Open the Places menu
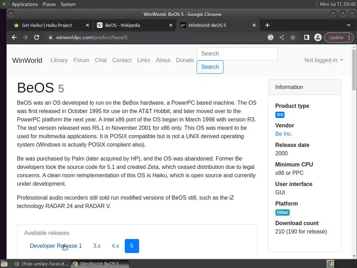Viewport: 357px width, 268px height. [x=49, y=4]
